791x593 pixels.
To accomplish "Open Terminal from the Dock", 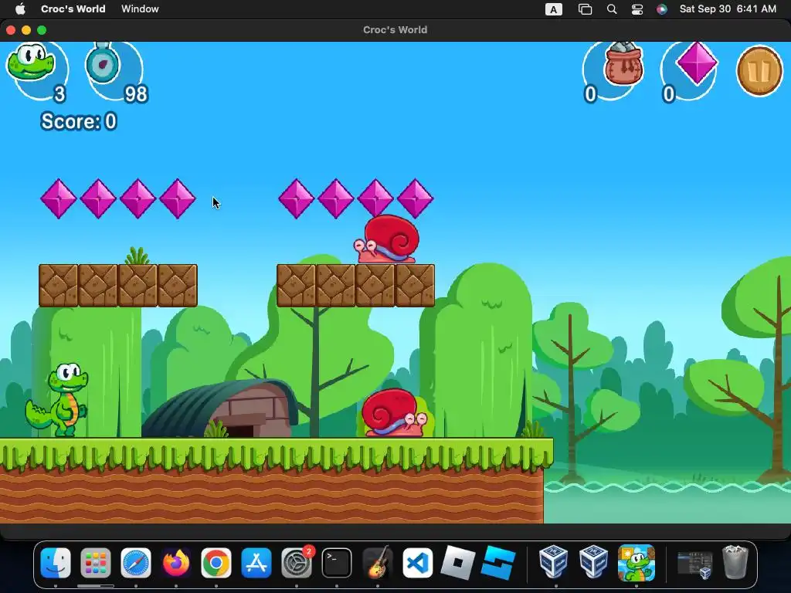I will [x=337, y=562].
